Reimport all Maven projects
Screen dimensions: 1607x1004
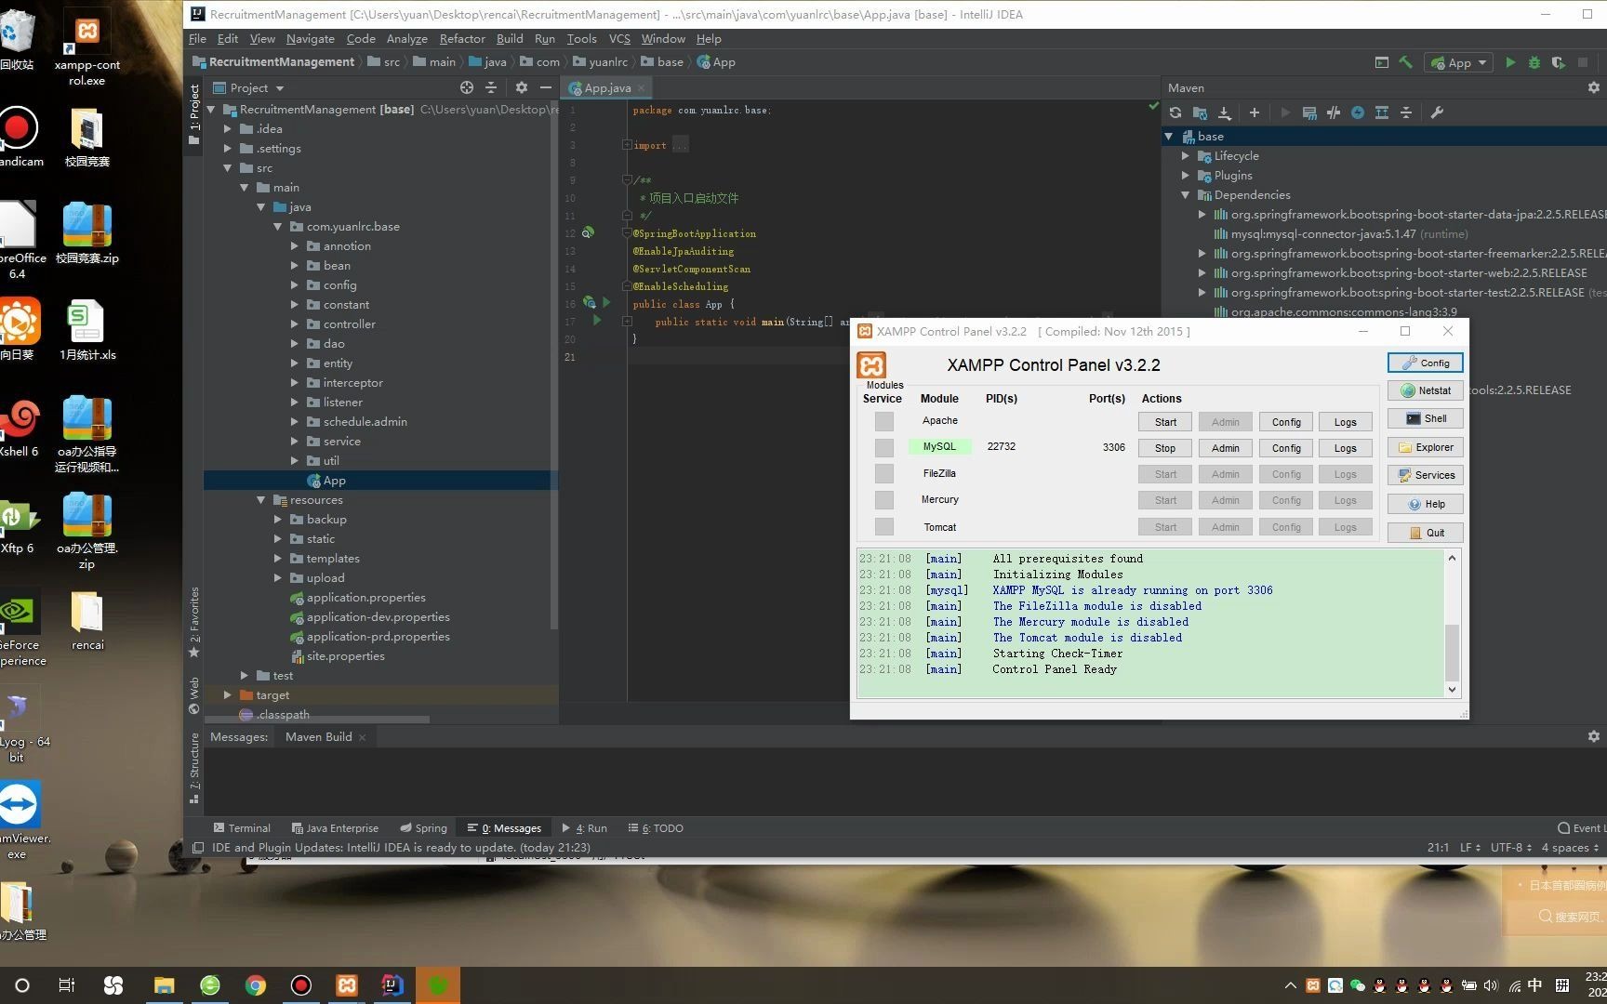(x=1175, y=112)
